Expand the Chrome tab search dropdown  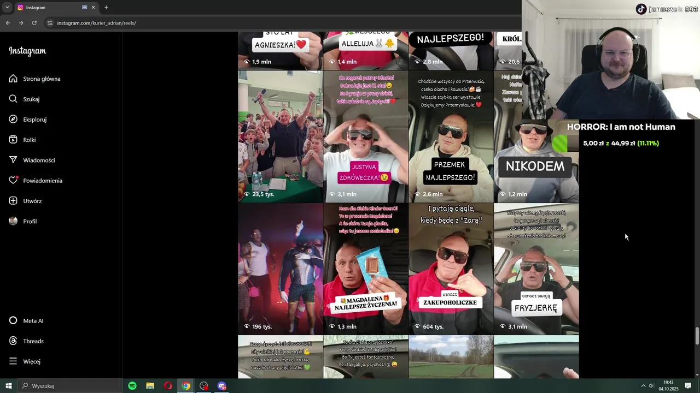7,8
